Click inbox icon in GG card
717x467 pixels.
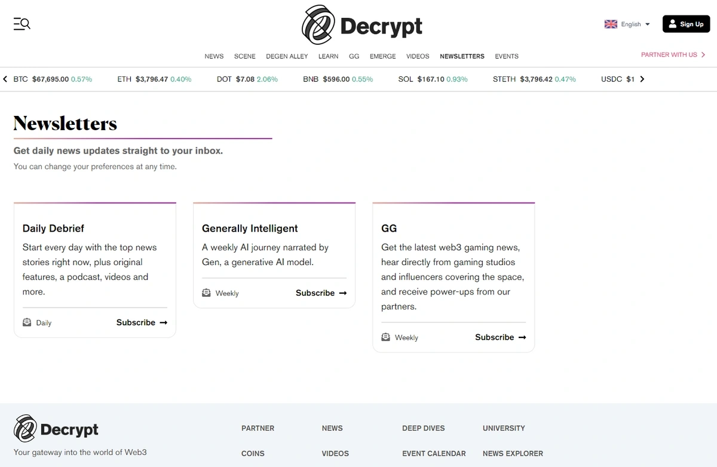point(385,337)
